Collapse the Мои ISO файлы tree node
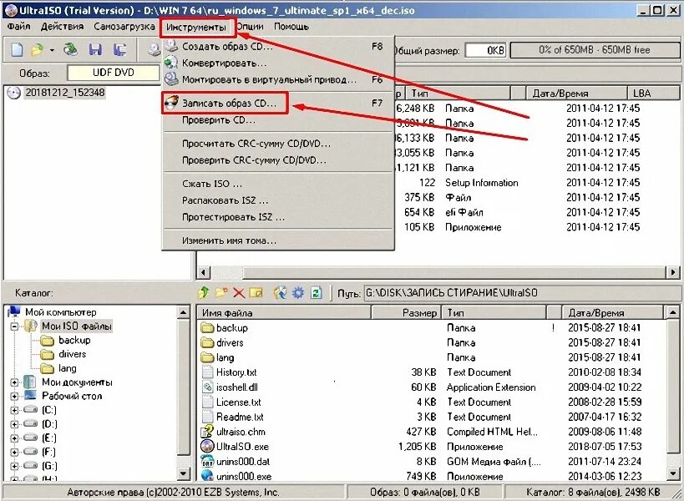 point(14,326)
